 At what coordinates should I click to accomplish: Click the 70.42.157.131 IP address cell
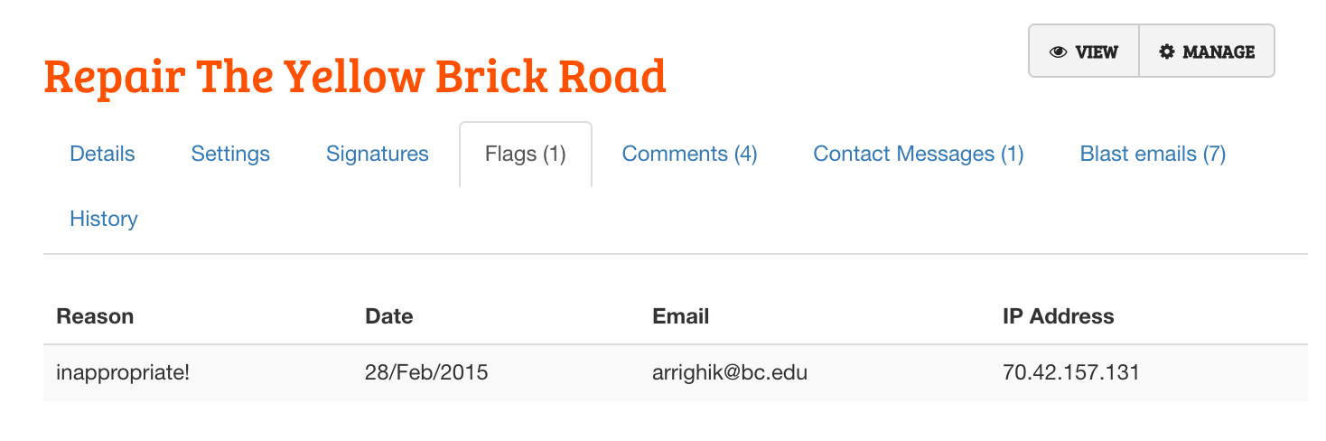tap(1071, 372)
